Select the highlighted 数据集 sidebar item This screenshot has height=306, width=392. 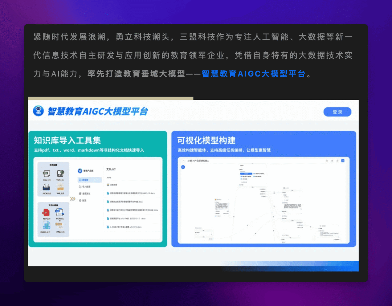pos(90,180)
